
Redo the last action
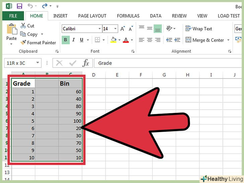tap(45, 6)
